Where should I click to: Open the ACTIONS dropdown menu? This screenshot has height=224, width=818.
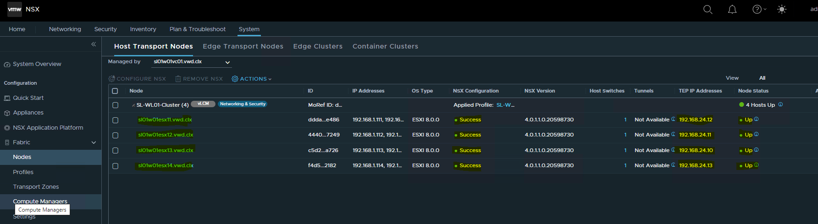tap(252, 79)
